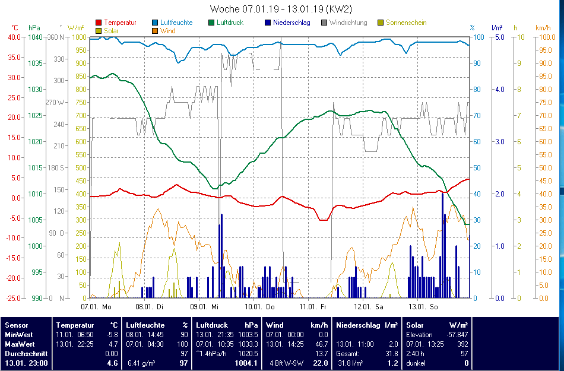This screenshot has width=564, height=371.
Task: Click the 'Luftfeuchte' legend label
Action: click(x=176, y=23)
